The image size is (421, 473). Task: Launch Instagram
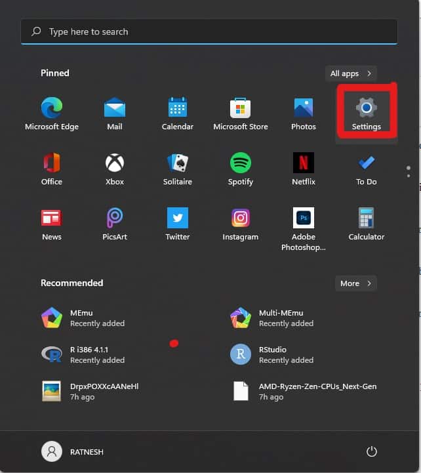241,224
